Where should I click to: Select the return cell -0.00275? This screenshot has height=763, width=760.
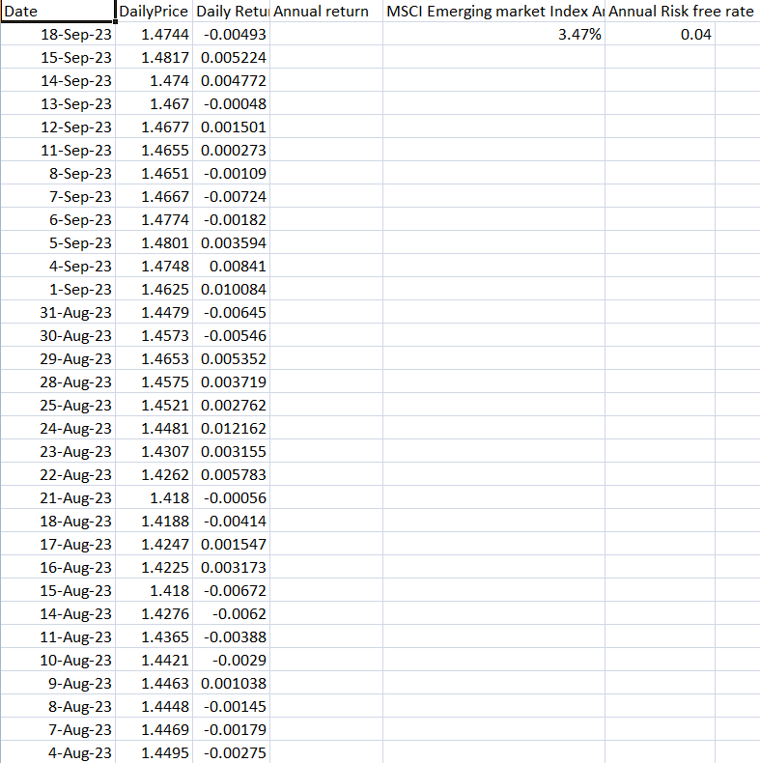[x=231, y=752]
